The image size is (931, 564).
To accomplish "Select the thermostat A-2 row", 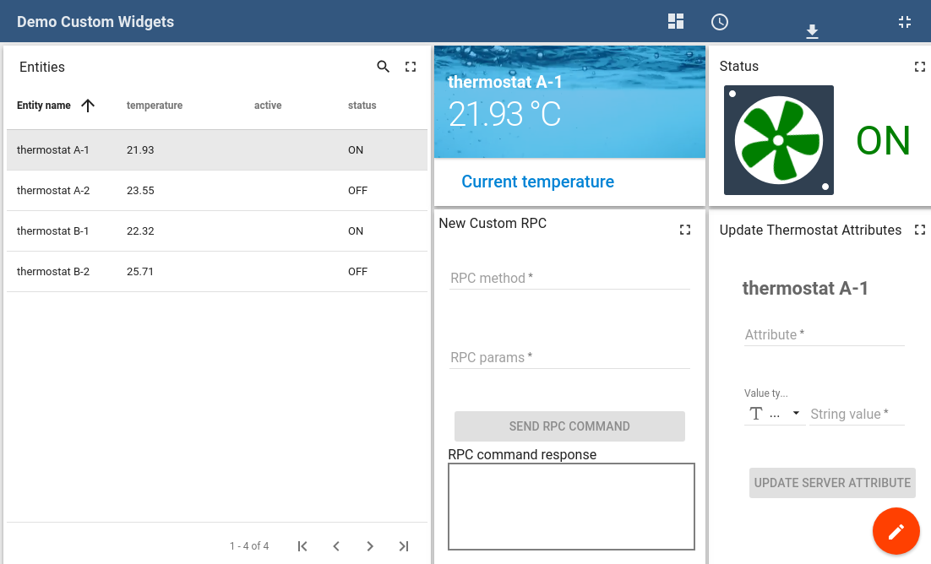I will [216, 191].
